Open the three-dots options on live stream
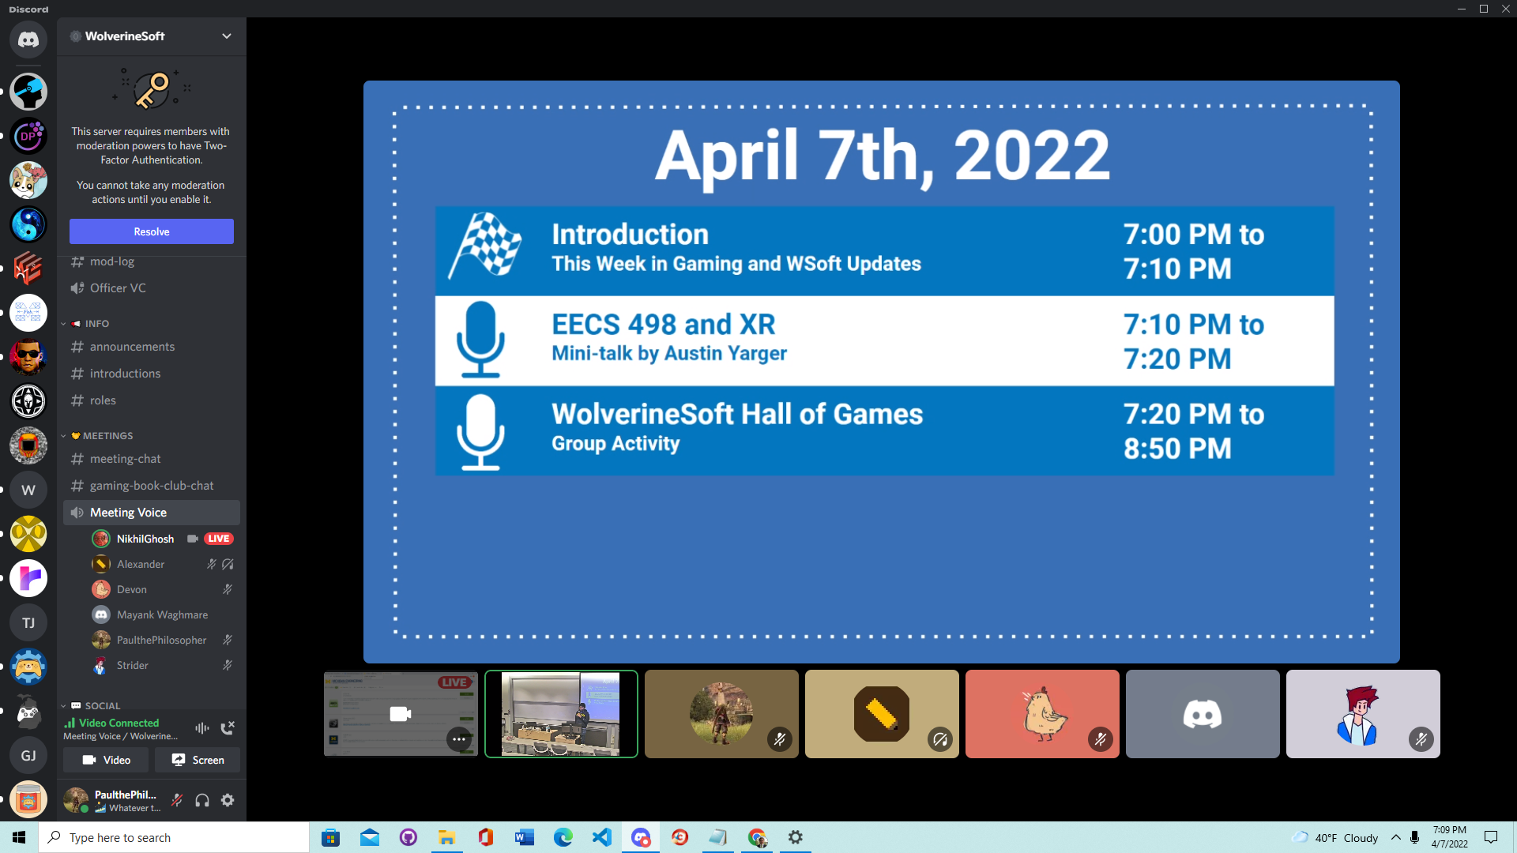 pos(459,739)
